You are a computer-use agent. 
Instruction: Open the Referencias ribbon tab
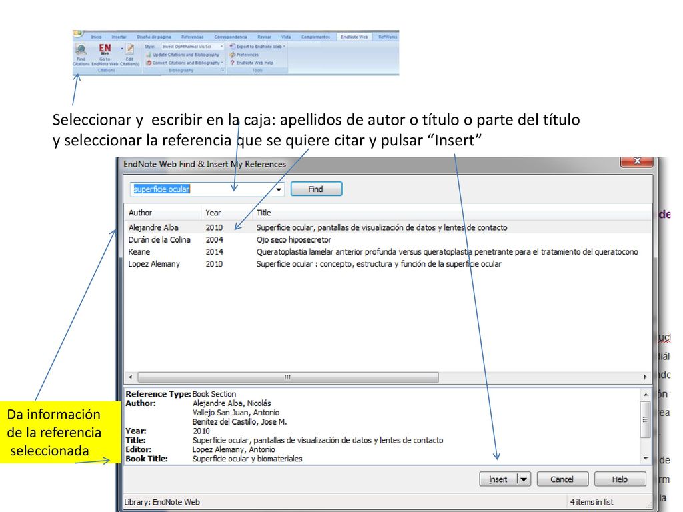[192, 37]
